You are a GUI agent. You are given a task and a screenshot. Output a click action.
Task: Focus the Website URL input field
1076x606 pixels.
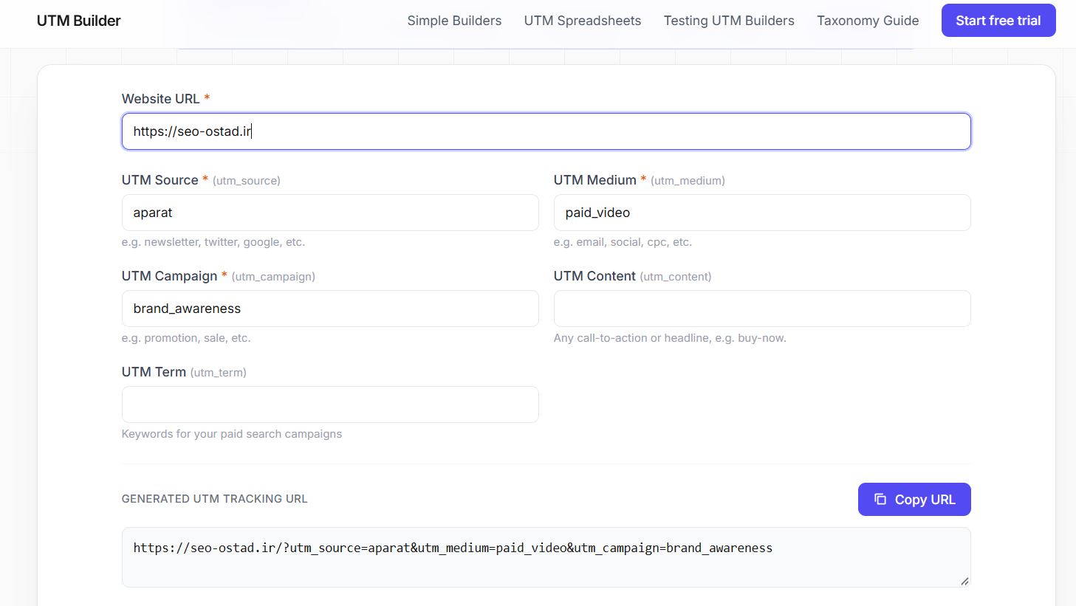tap(546, 131)
